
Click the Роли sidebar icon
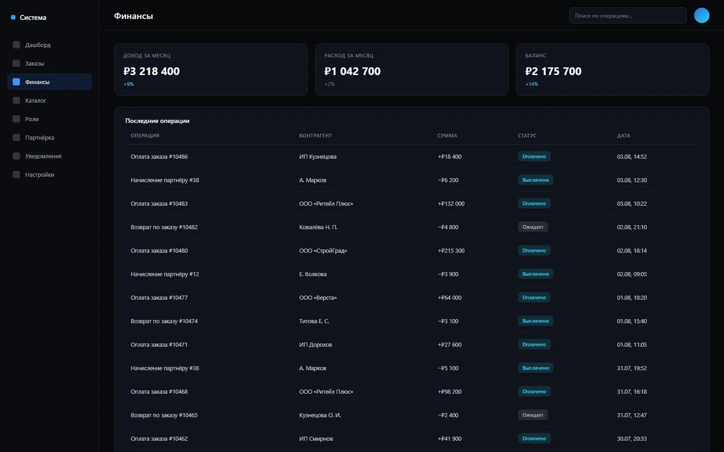click(16, 119)
